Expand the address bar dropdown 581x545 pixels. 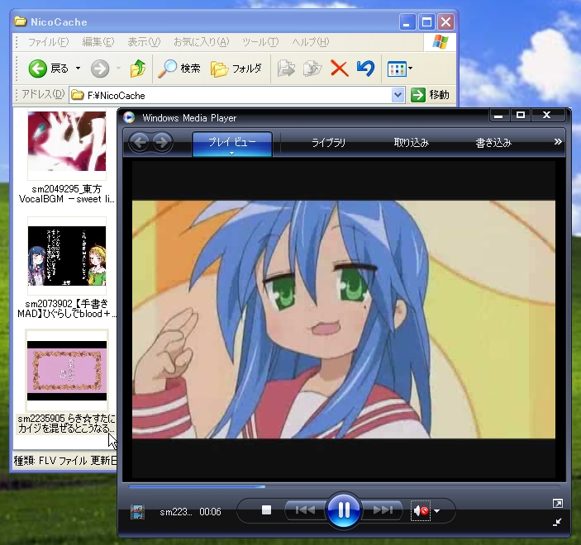(398, 95)
